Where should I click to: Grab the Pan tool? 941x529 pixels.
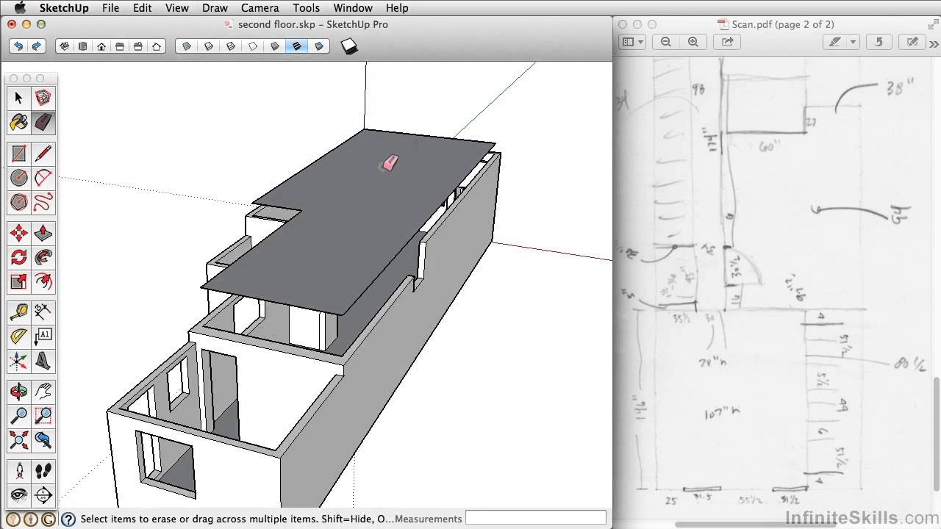click(x=43, y=392)
